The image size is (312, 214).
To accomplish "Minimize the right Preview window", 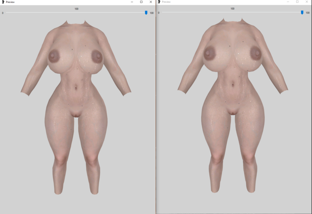I will (288, 2).
